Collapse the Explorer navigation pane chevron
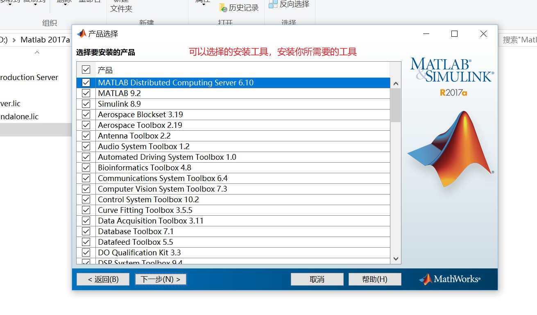This screenshot has height=315, width=537. (37, 53)
